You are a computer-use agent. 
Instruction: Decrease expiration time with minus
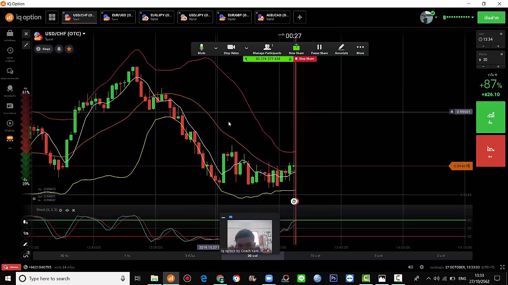[483, 46]
